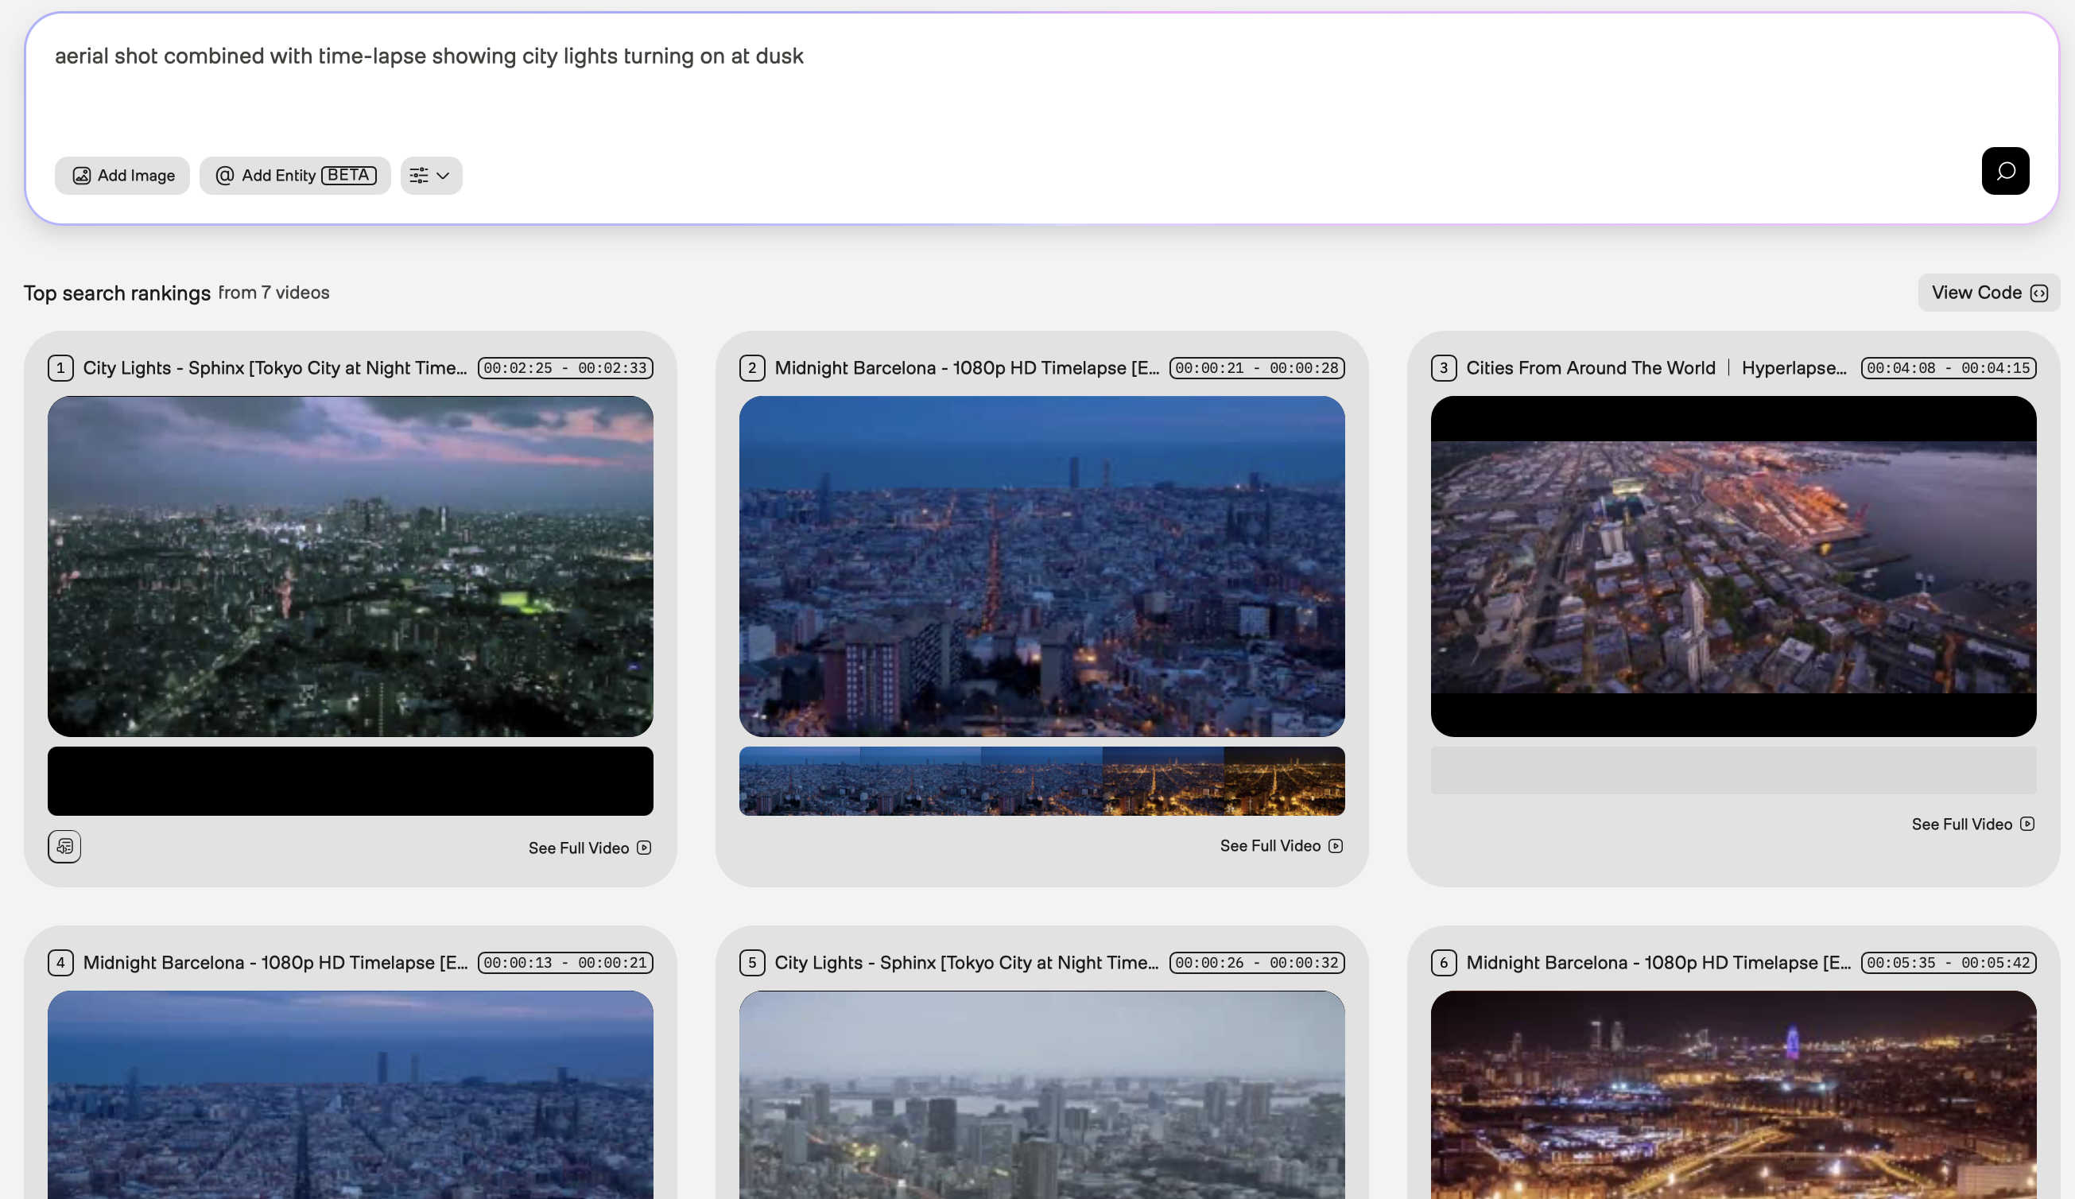Click timestamp 00:02:25 - 00:02:33 badge
This screenshot has height=1199, width=2075.
564,368
